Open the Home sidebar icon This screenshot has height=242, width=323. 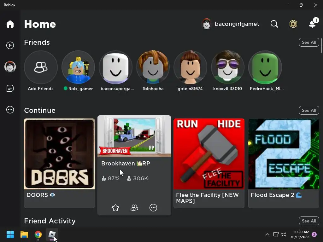(10, 24)
